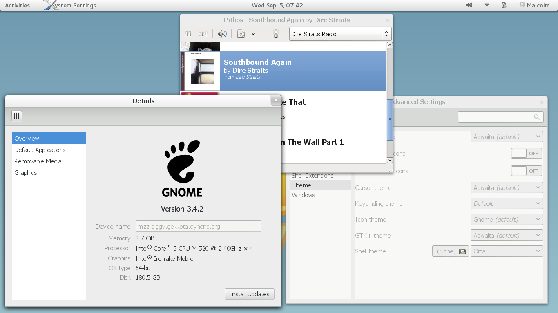
Task: Expand the arrow beside Pithos song actions
Action: tap(253, 34)
